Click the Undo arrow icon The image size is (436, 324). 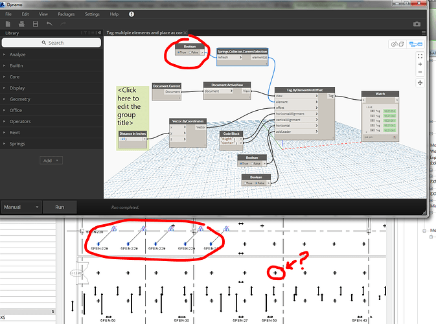click(x=49, y=24)
